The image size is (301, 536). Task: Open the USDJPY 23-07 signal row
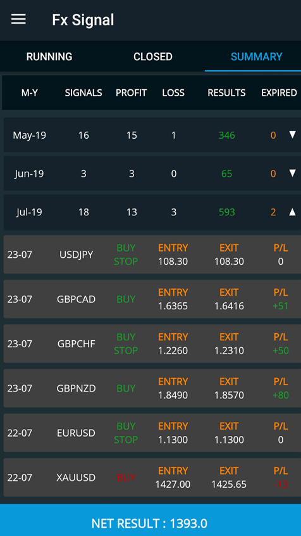click(152, 254)
